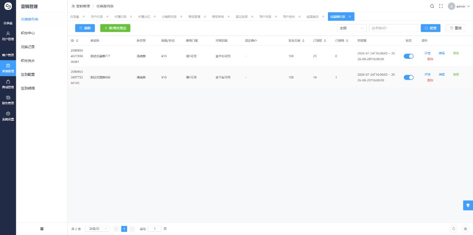Click the app logo at top left
Image resolution: width=473 pixels, height=235 pixels.
(8, 6)
